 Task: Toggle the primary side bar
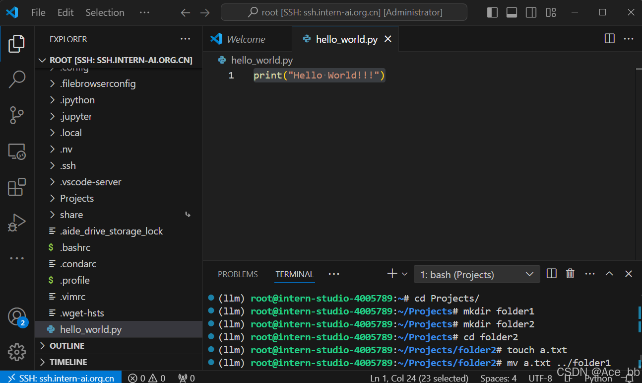(x=492, y=12)
